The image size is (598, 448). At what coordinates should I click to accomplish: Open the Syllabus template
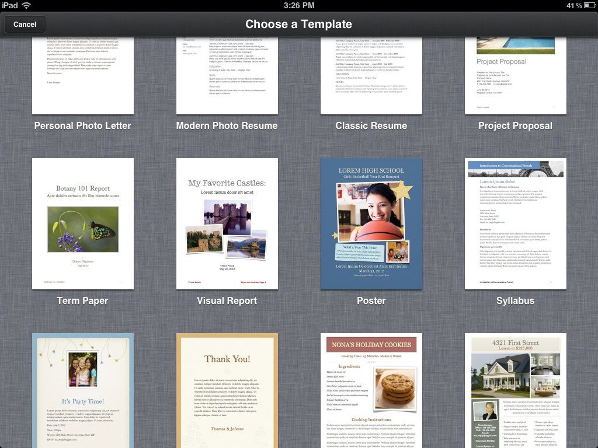pyautogui.click(x=516, y=223)
